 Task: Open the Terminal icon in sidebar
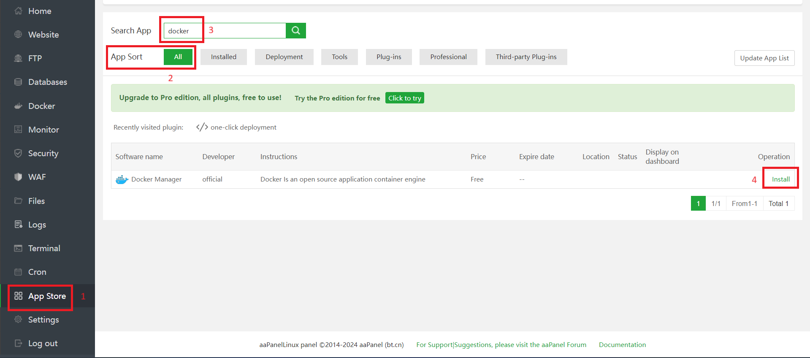click(18, 248)
